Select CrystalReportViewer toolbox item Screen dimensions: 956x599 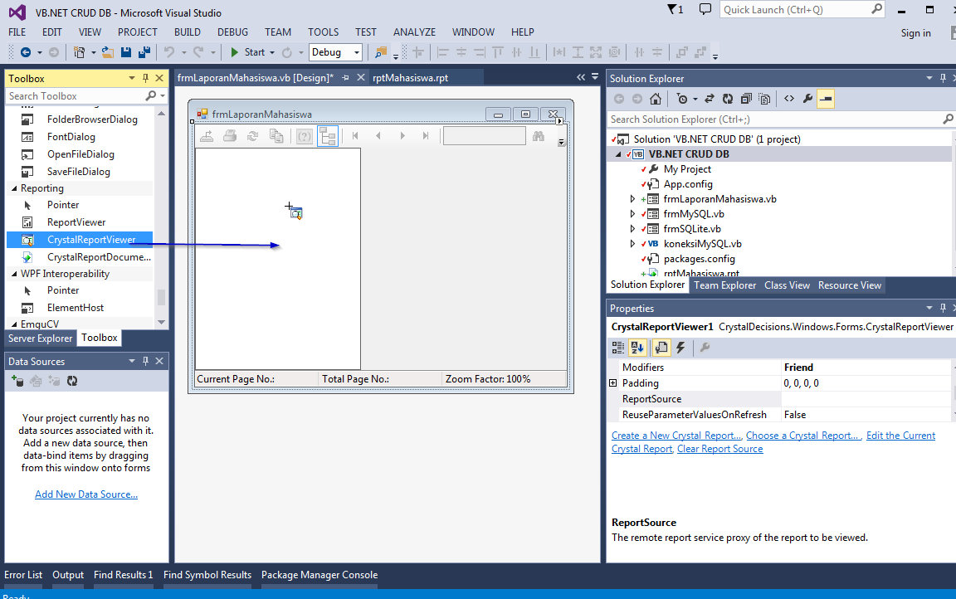(80, 240)
